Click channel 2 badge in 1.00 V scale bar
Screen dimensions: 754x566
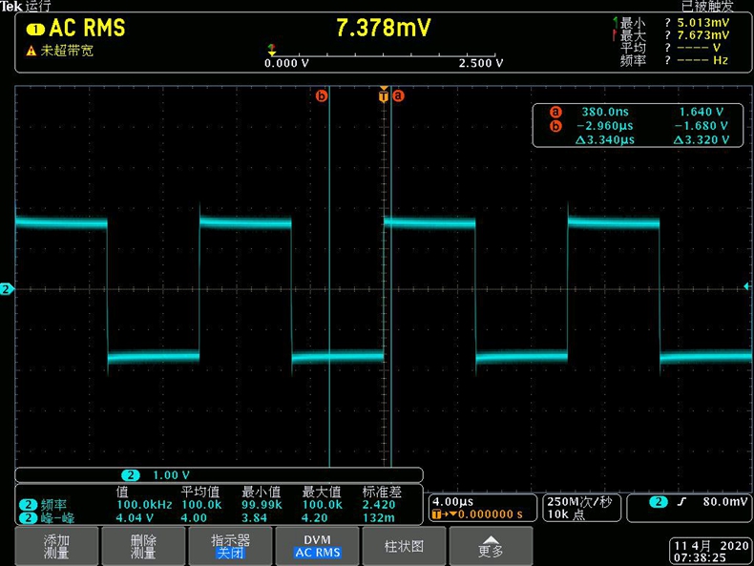click(x=131, y=475)
